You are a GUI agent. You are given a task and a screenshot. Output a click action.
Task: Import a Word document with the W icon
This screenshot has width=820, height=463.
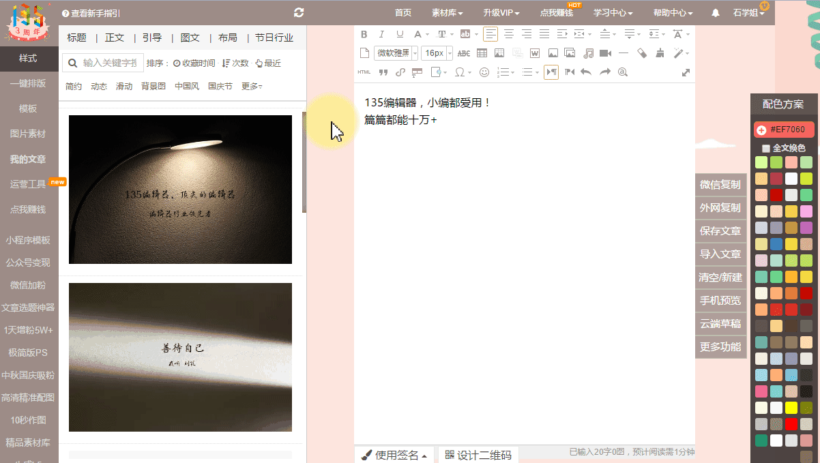pyautogui.click(x=535, y=53)
